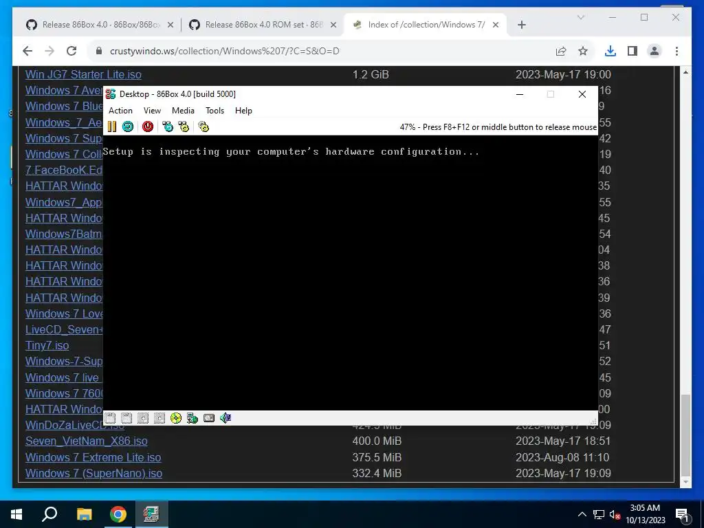The width and height of the screenshot is (704, 528).
Task: Click the red ACPI shutdown power icon
Action: point(148,126)
